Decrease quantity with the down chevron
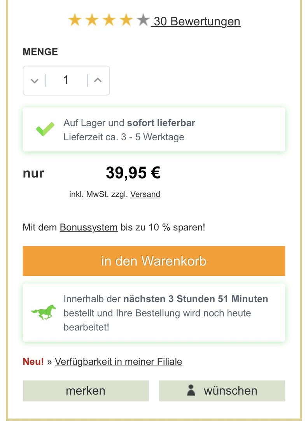The height and width of the screenshot is (421, 308). 35,81
